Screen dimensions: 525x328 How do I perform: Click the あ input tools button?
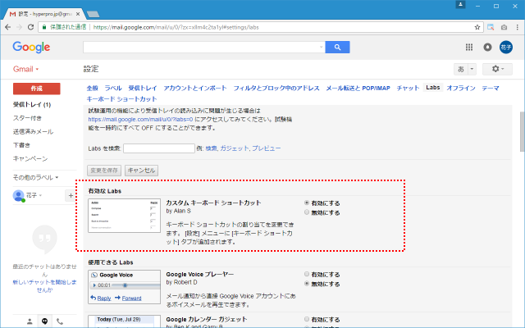(461, 69)
